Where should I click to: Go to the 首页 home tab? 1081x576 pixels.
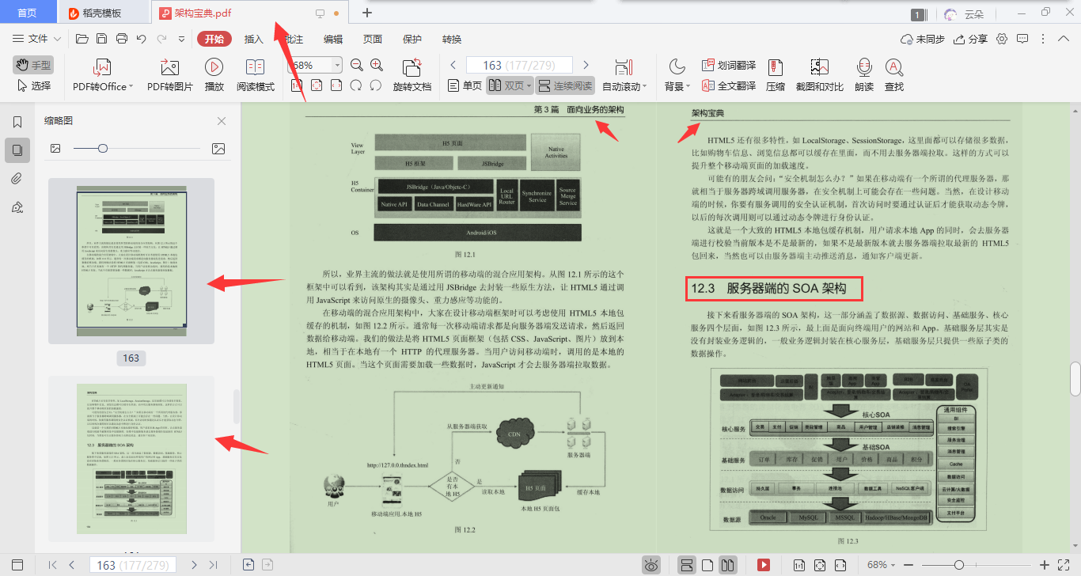[x=27, y=13]
